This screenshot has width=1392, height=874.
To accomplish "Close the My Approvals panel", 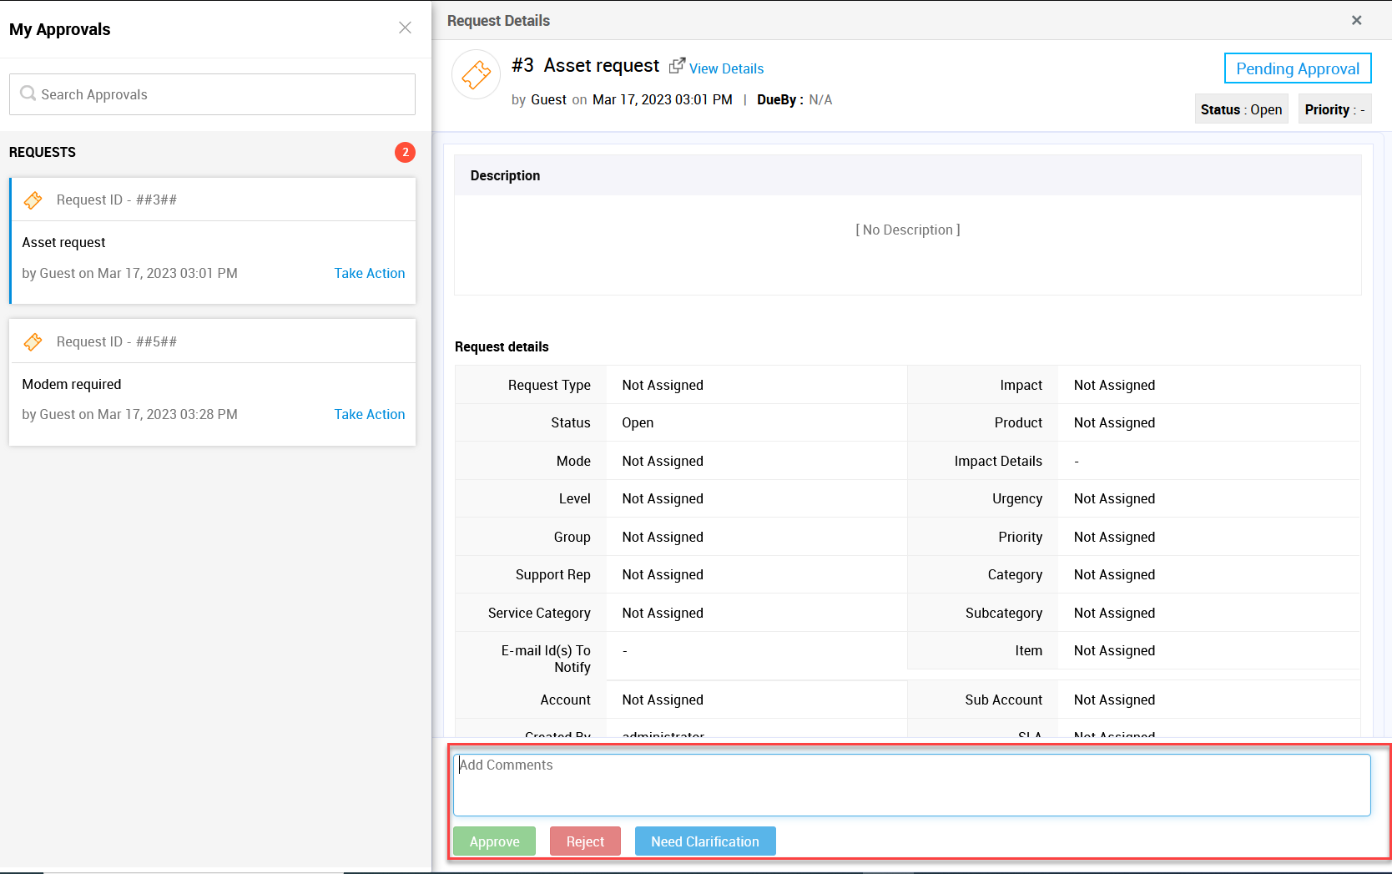I will coord(405,28).
